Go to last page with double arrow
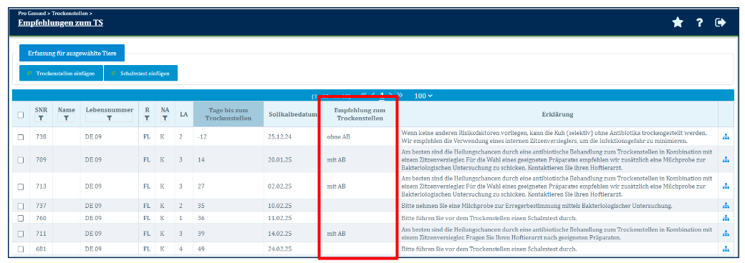The width and height of the screenshot is (745, 263). pos(400,95)
